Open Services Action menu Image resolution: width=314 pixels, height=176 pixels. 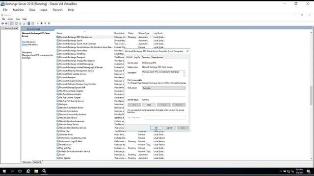[x=10, y=19]
